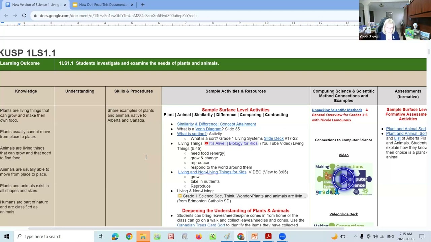The width and height of the screenshot is (431, 242).
Task: Click the 'Learning Outcome' cell
Action: (27, 63)
